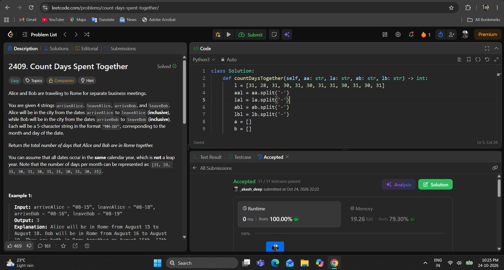Screen dimensions: 504x270
Task: Click the debugger icon beside Run
Action: click(x=218, y=34)
